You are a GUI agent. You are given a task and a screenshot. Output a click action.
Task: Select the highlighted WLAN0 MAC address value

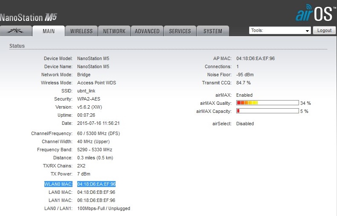point(96,184)
